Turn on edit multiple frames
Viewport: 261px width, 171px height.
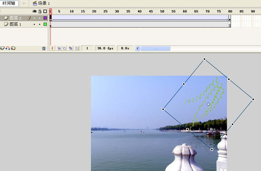coord(70,48)
